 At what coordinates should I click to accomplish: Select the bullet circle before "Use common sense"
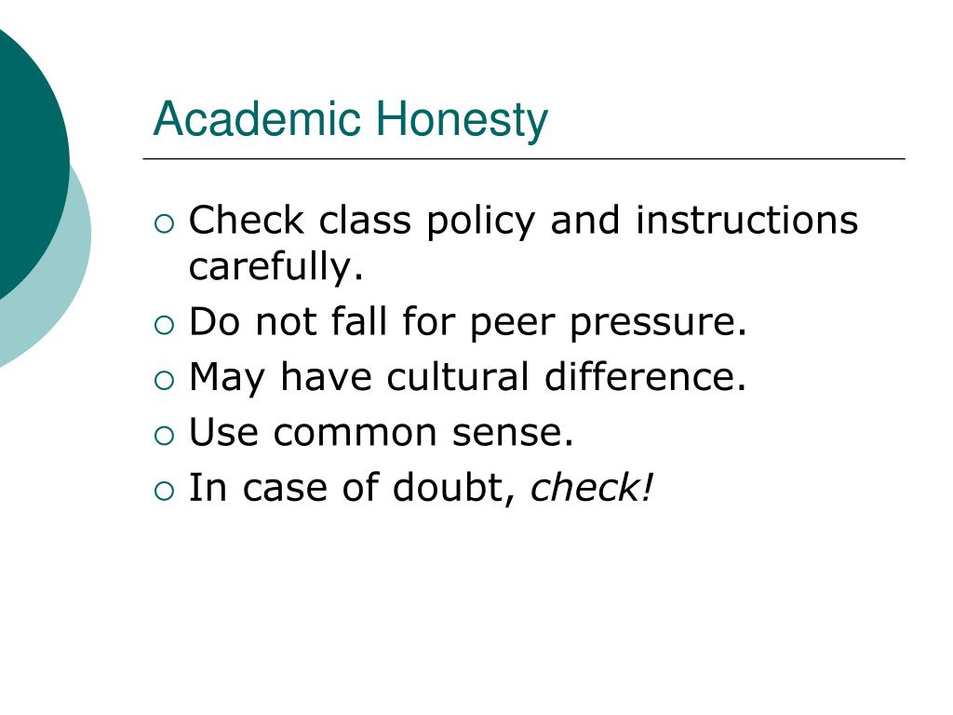[x=164, y=436]
